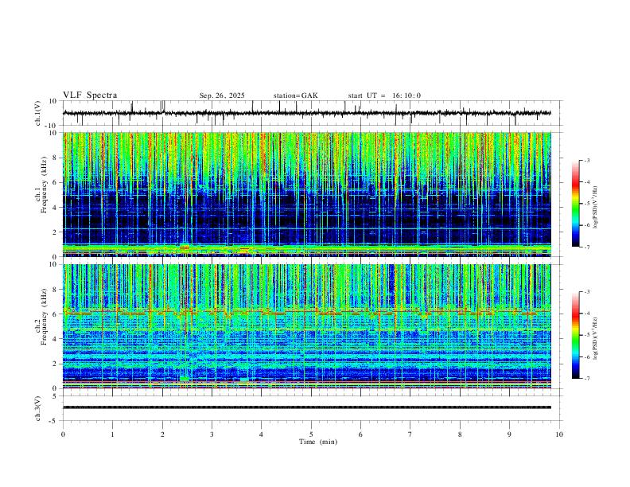The height and width of the screenshot is (487, 630).
Task: Click the ch.1 spectrogram color scale bar
Action: click(575, 204)
